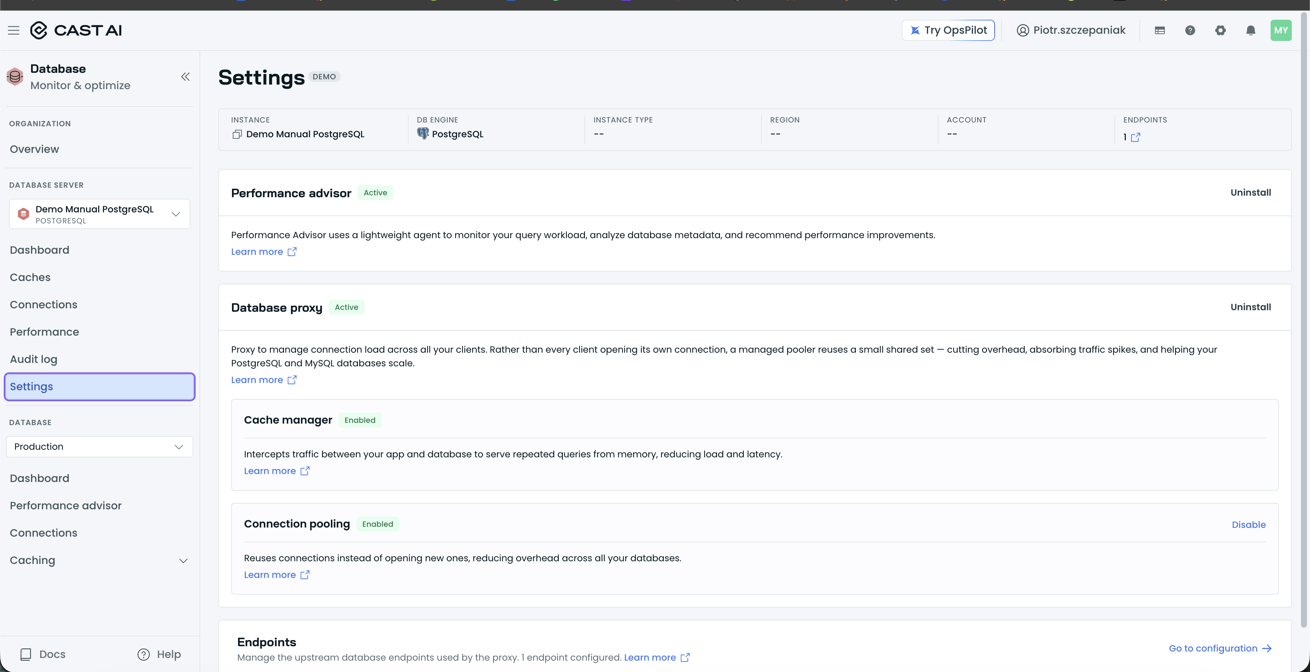Open the endpoints external link icon
Screen dimensions: 1310x672
(x=1136, y=137)
